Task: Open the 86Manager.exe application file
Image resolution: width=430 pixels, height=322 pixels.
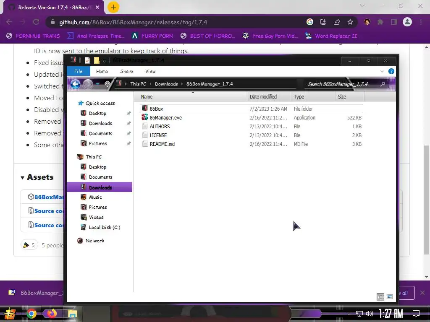Action: 165,118
